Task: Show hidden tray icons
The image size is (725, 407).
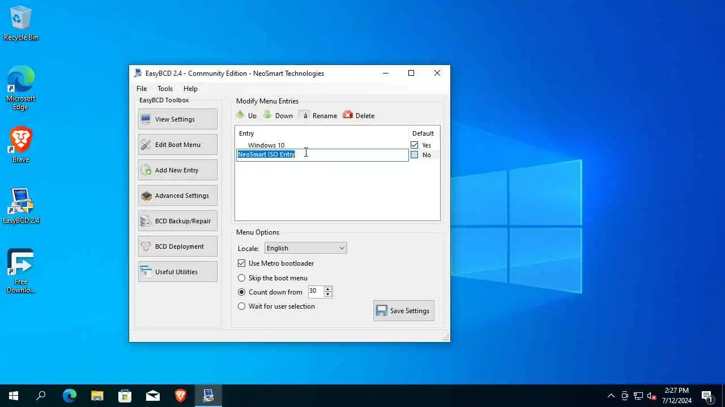Action: (611, 396)
